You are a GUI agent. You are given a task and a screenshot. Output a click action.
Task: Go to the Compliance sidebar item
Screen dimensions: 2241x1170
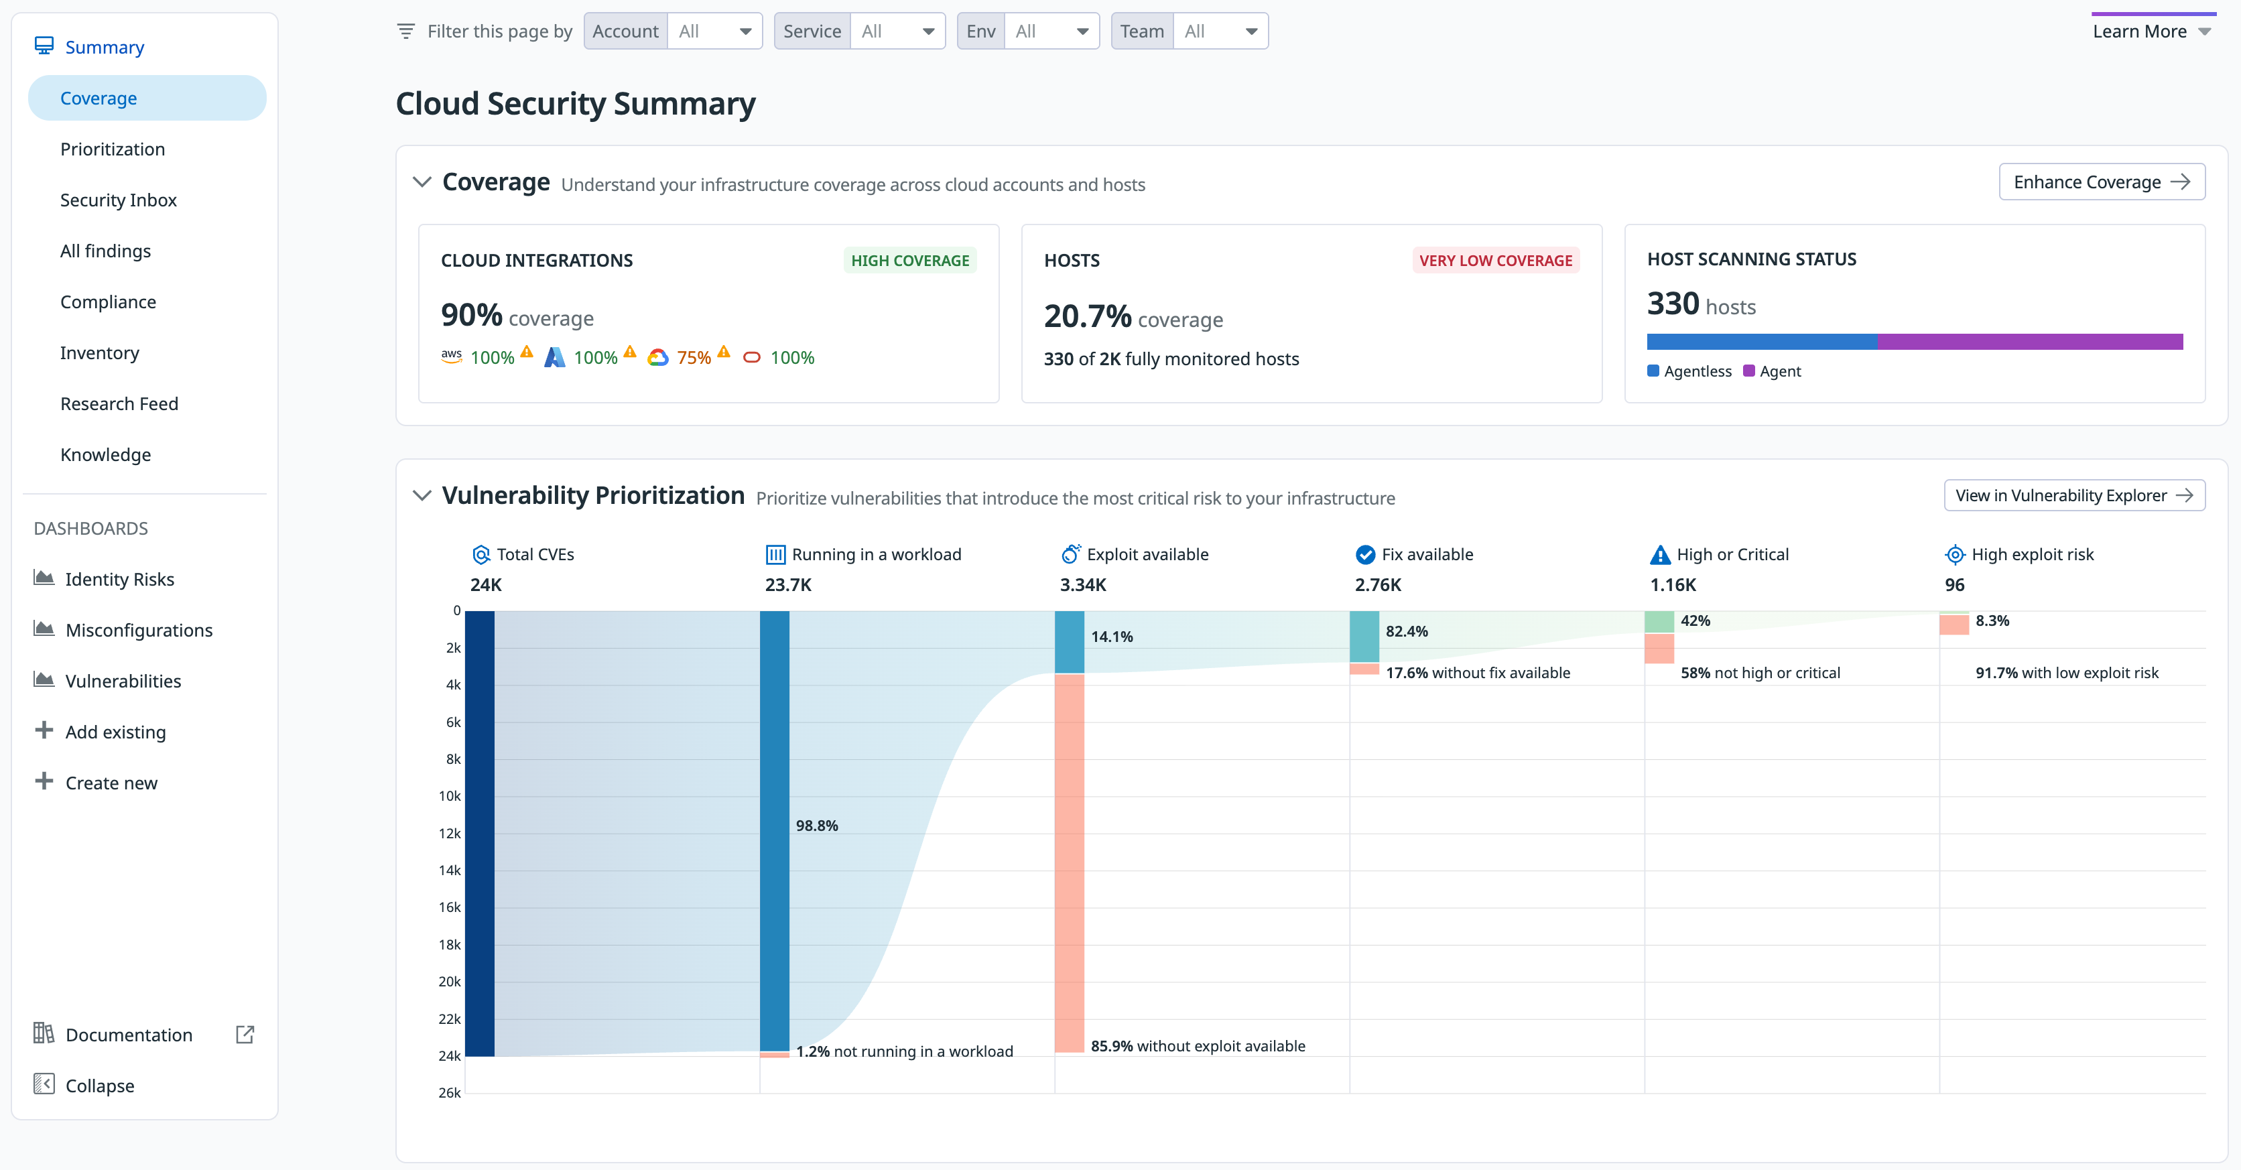(x=108, y=302)
